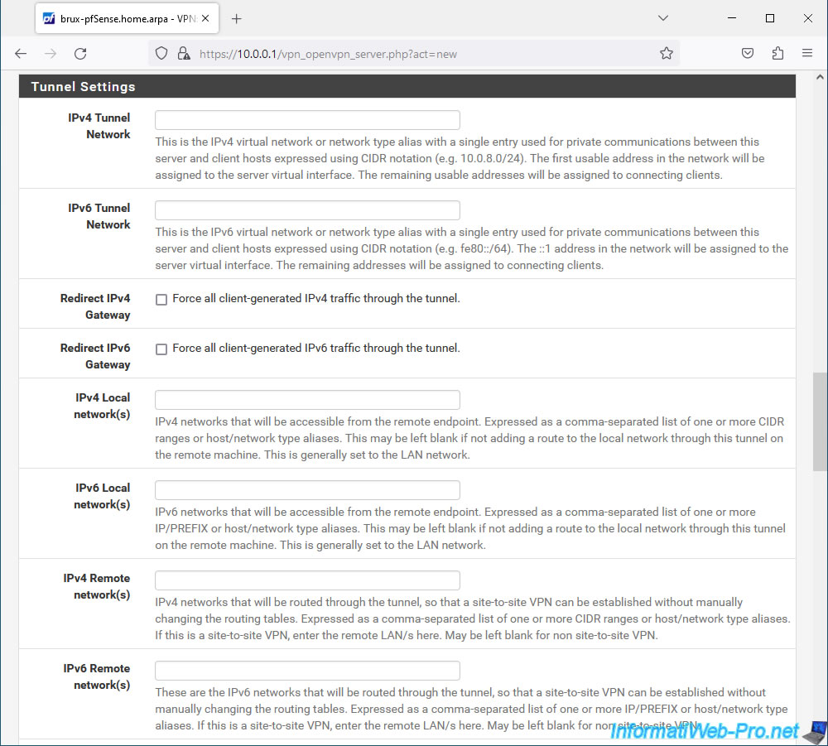828x746 pixels.
Task: Focus the IPv6 Tunnel Network field
Action: (x=307, y=210)
